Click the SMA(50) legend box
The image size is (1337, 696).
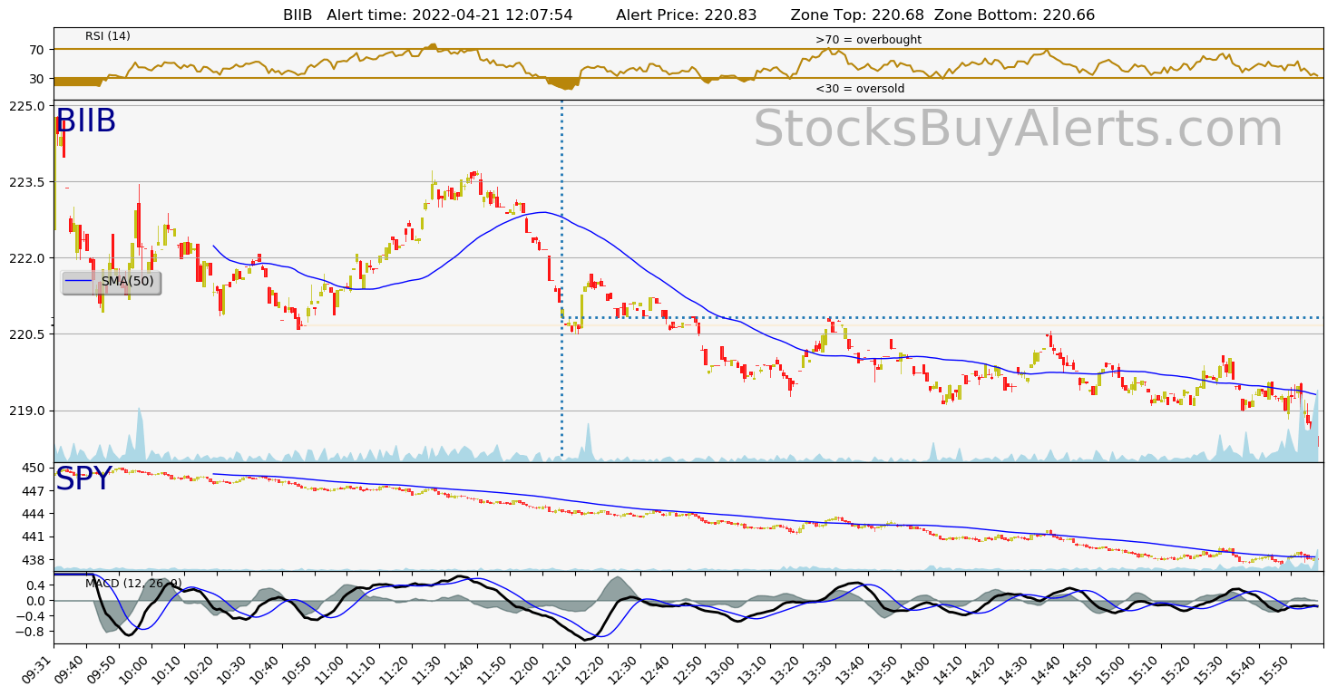[112, 282]
